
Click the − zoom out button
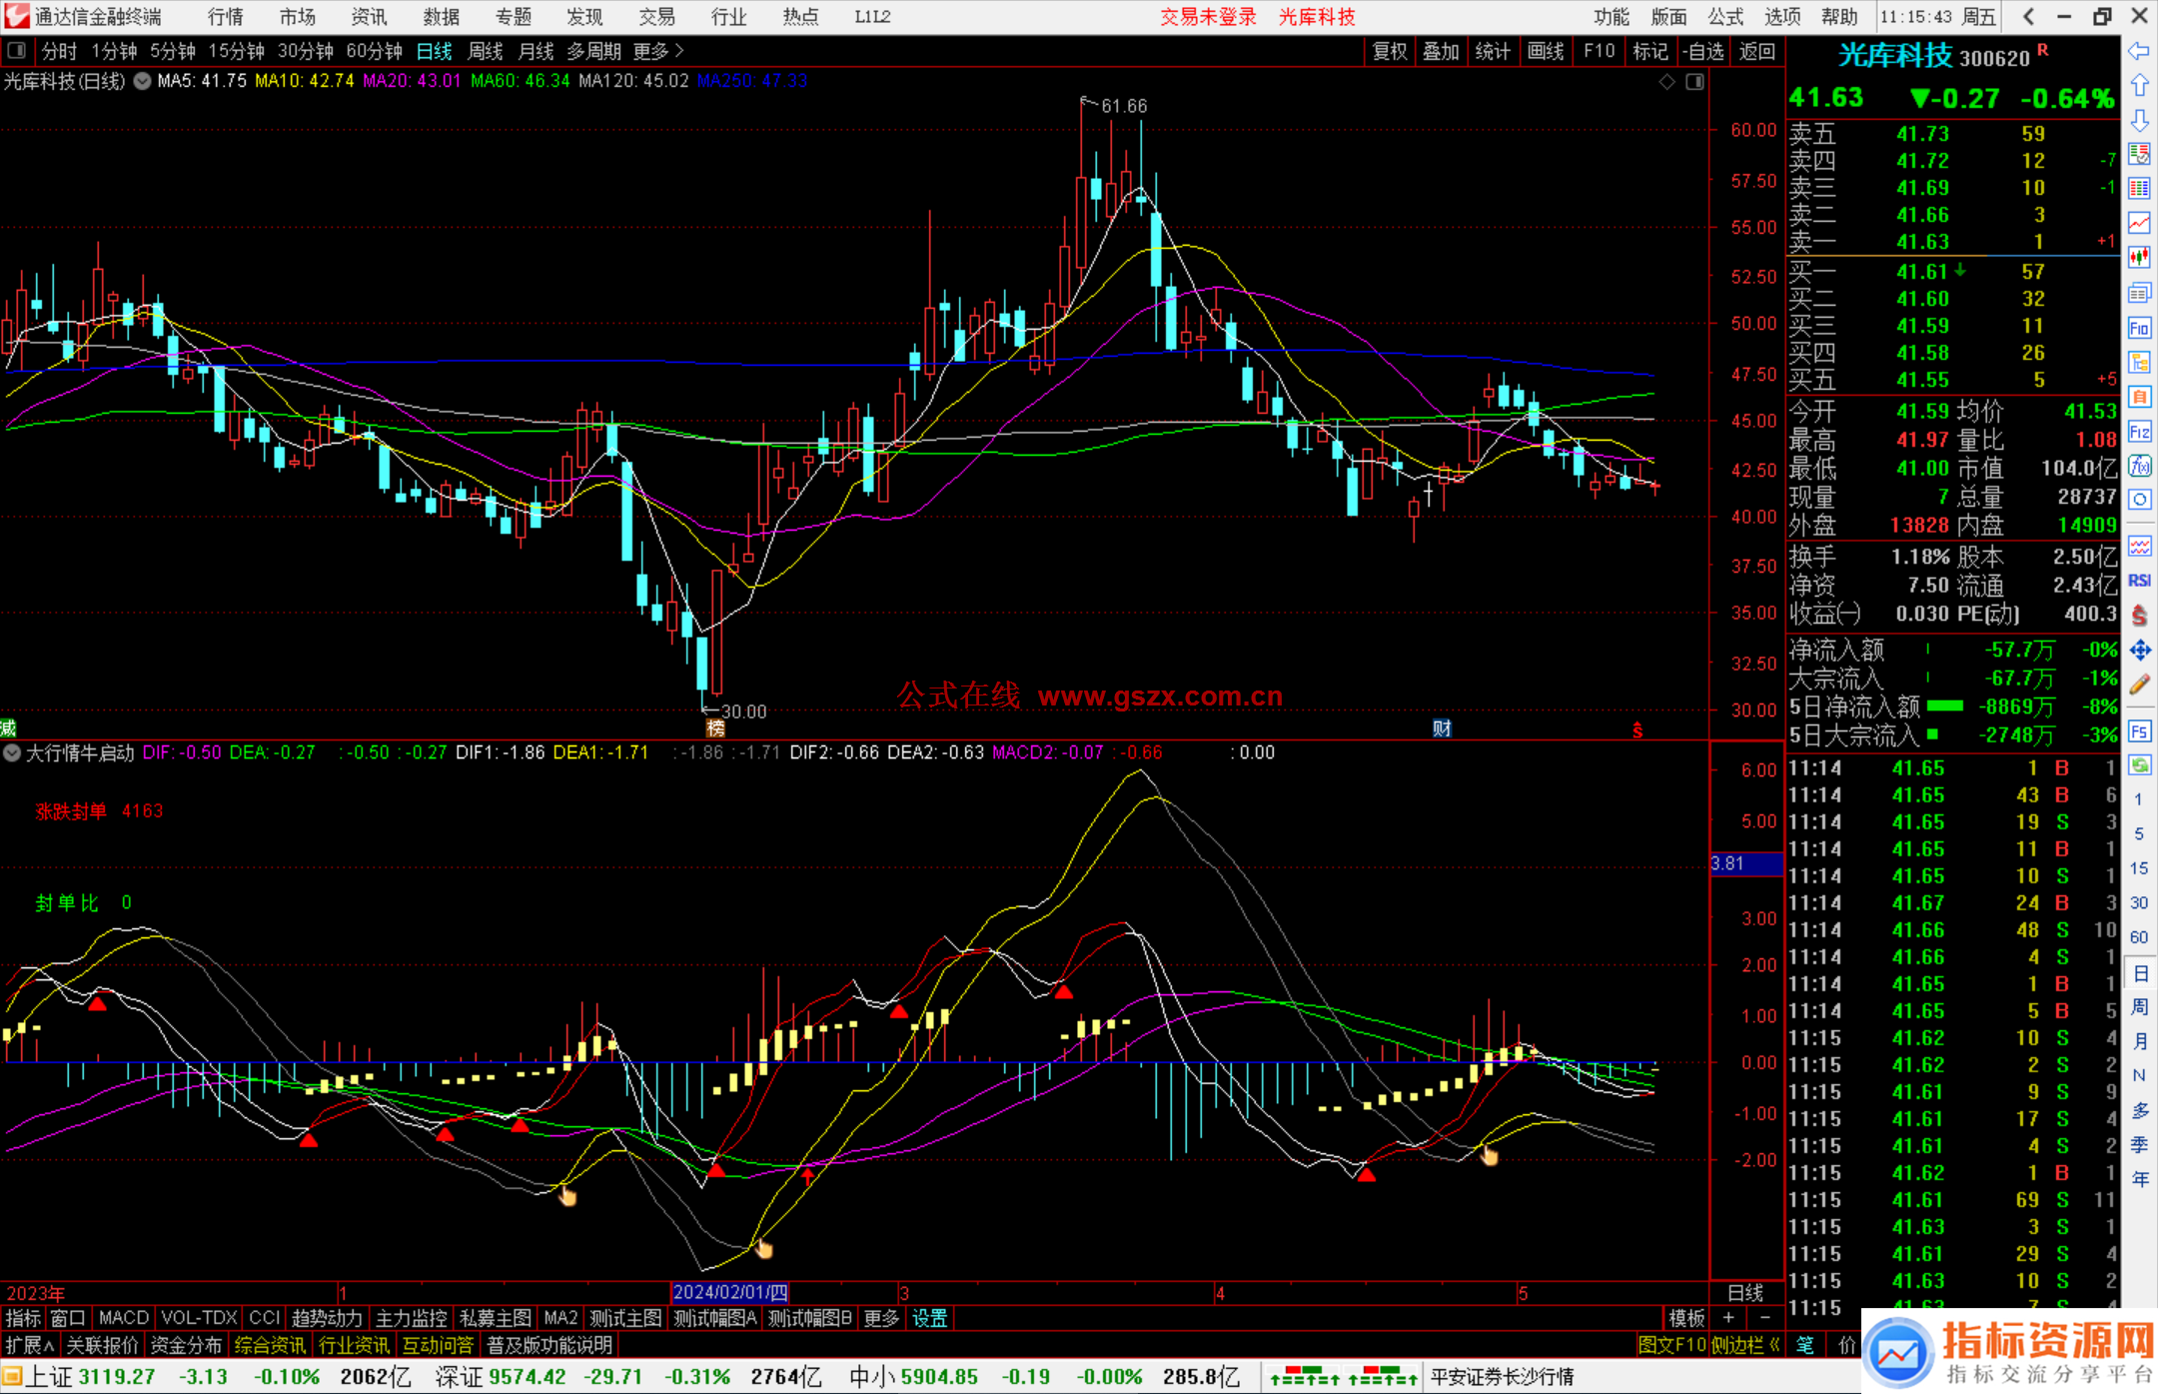point(1765,1318)
